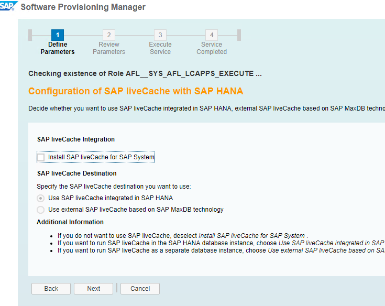Click the SAP logo icon

point(8,6)
